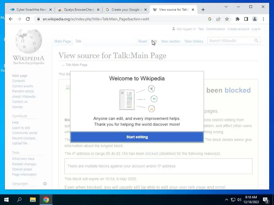The width and height of the screenshot is (274, 205).
Task: Close the View source for Talk tab
Action: click(193, 10)
